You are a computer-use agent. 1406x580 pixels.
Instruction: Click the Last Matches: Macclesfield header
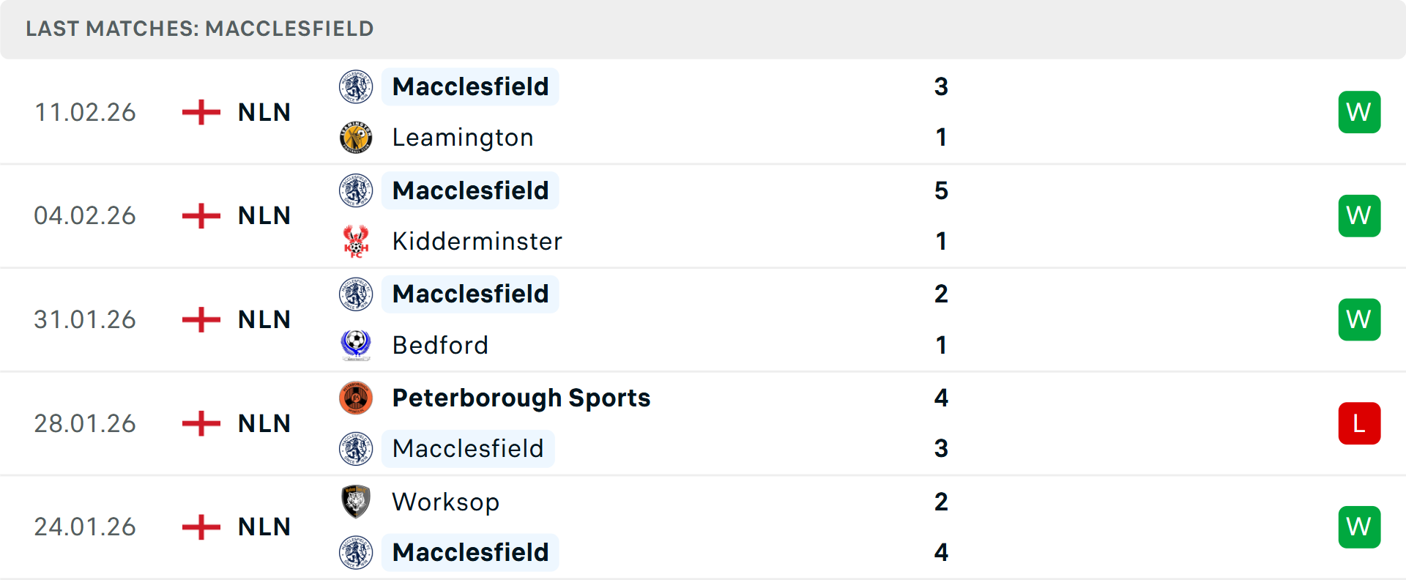[x=199, y=29]
